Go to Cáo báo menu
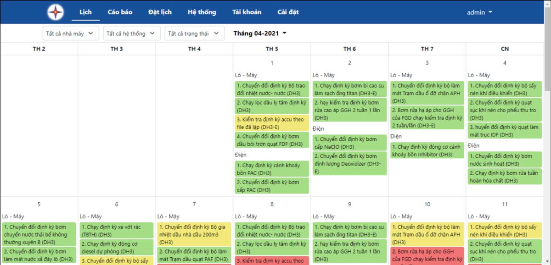This screenshot has height=265, width=551. click(120, 12)
